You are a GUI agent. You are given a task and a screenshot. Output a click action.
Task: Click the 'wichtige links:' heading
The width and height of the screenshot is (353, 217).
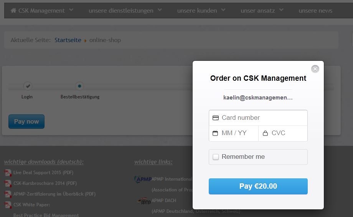point(153,162)
